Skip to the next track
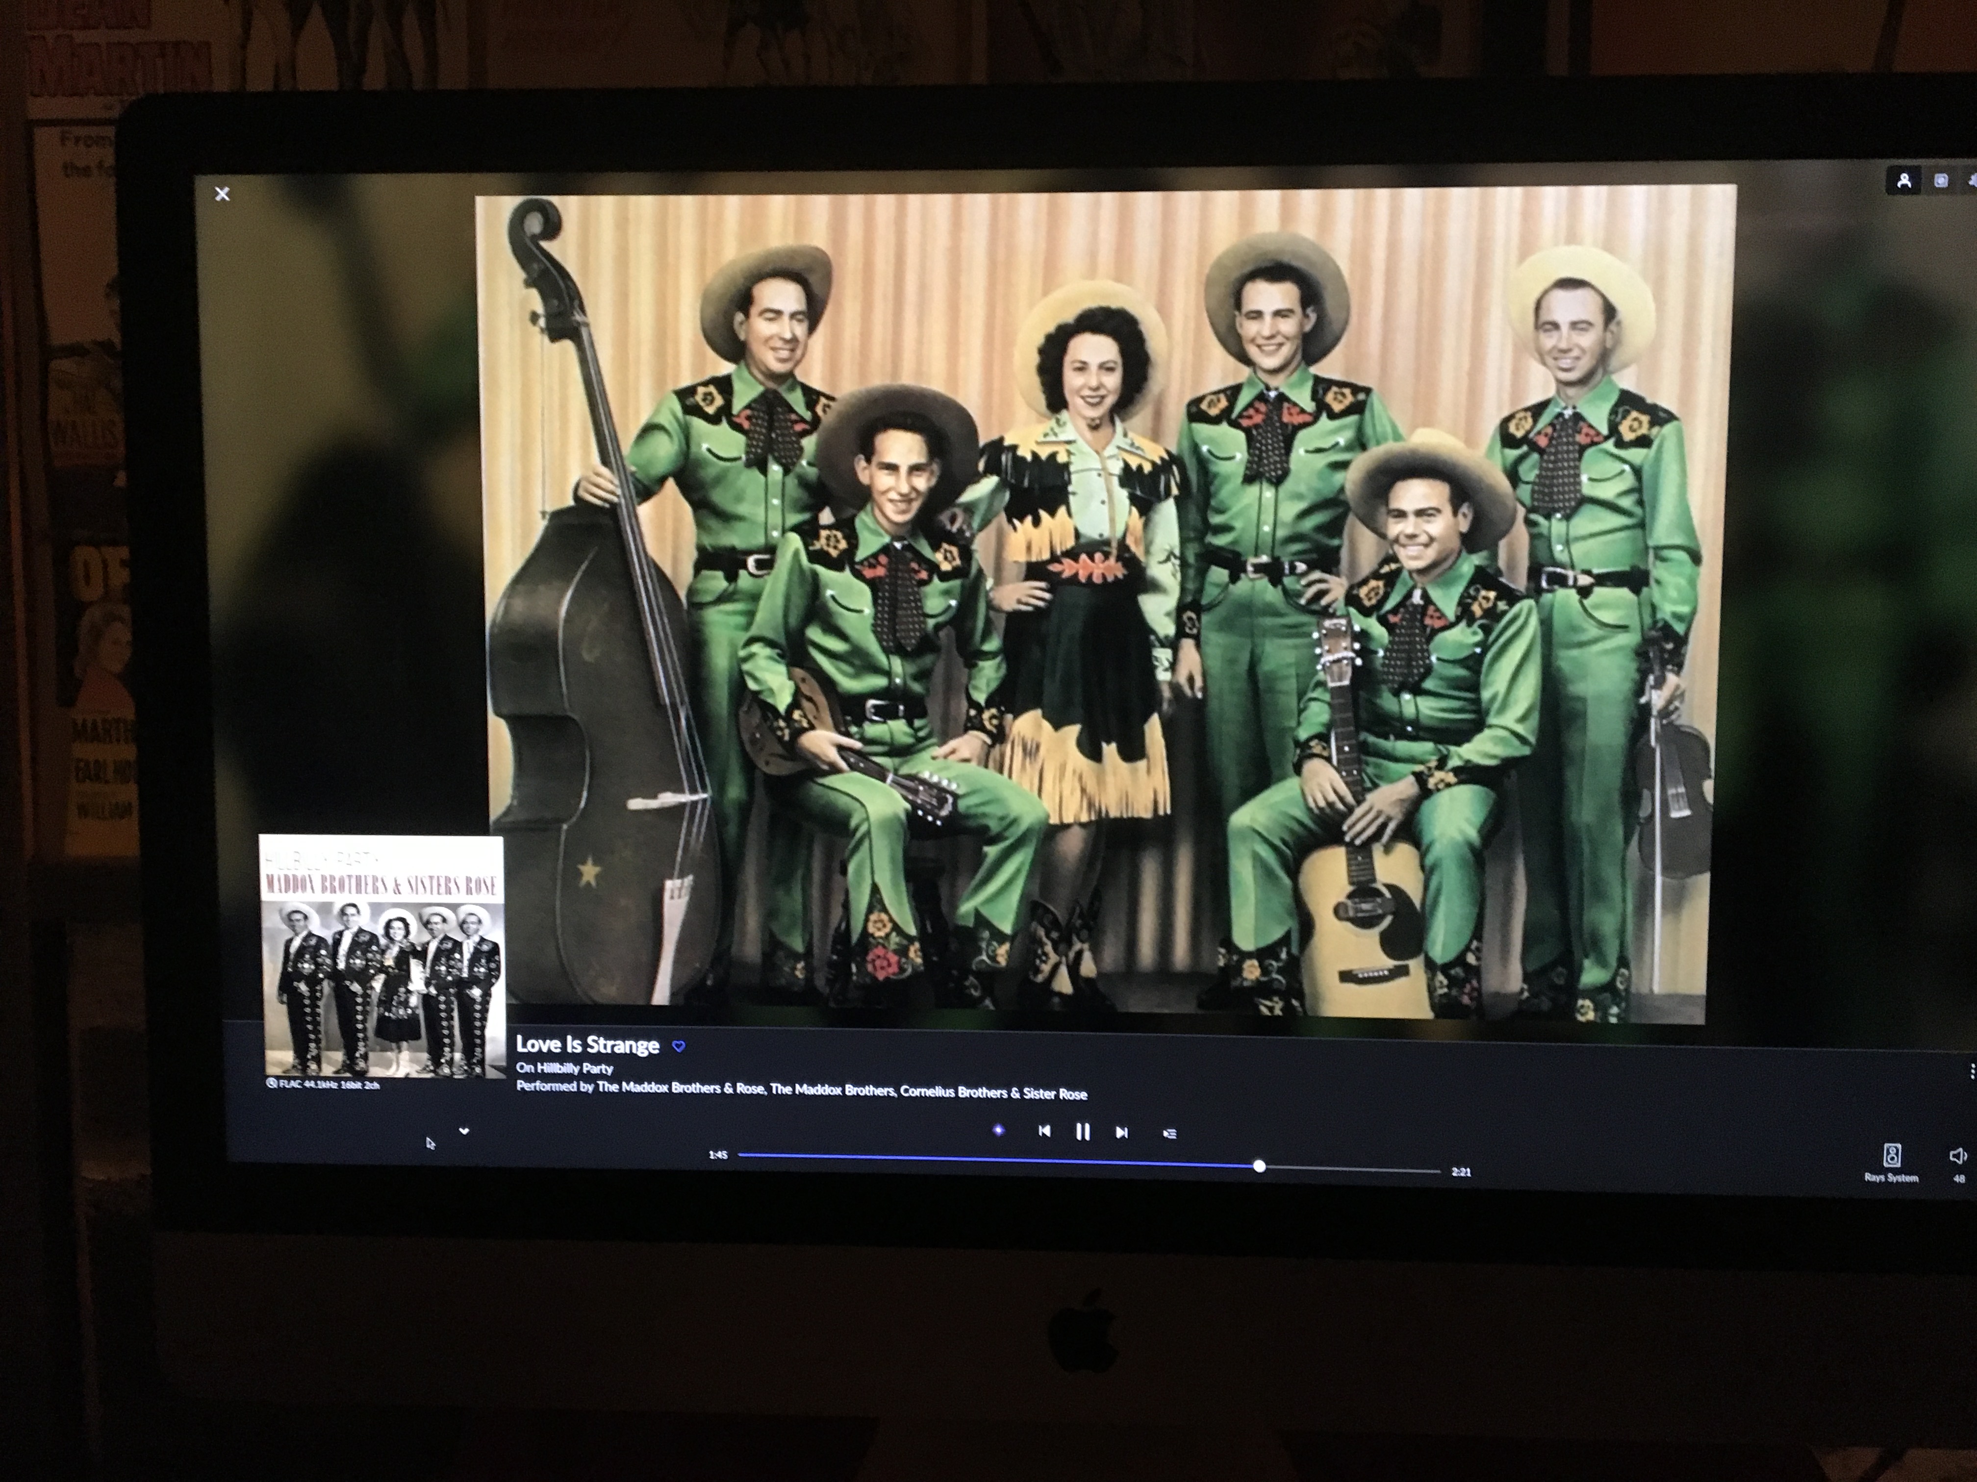This screenshot has height=1482, width=1977. 1122,1133
